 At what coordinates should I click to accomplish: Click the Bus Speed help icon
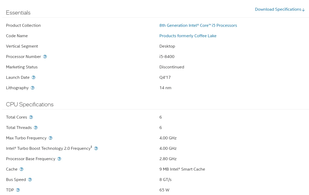pos(30,180)
